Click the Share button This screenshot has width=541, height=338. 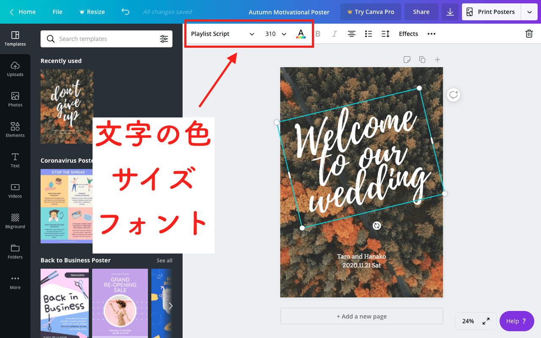pos(421,12)
